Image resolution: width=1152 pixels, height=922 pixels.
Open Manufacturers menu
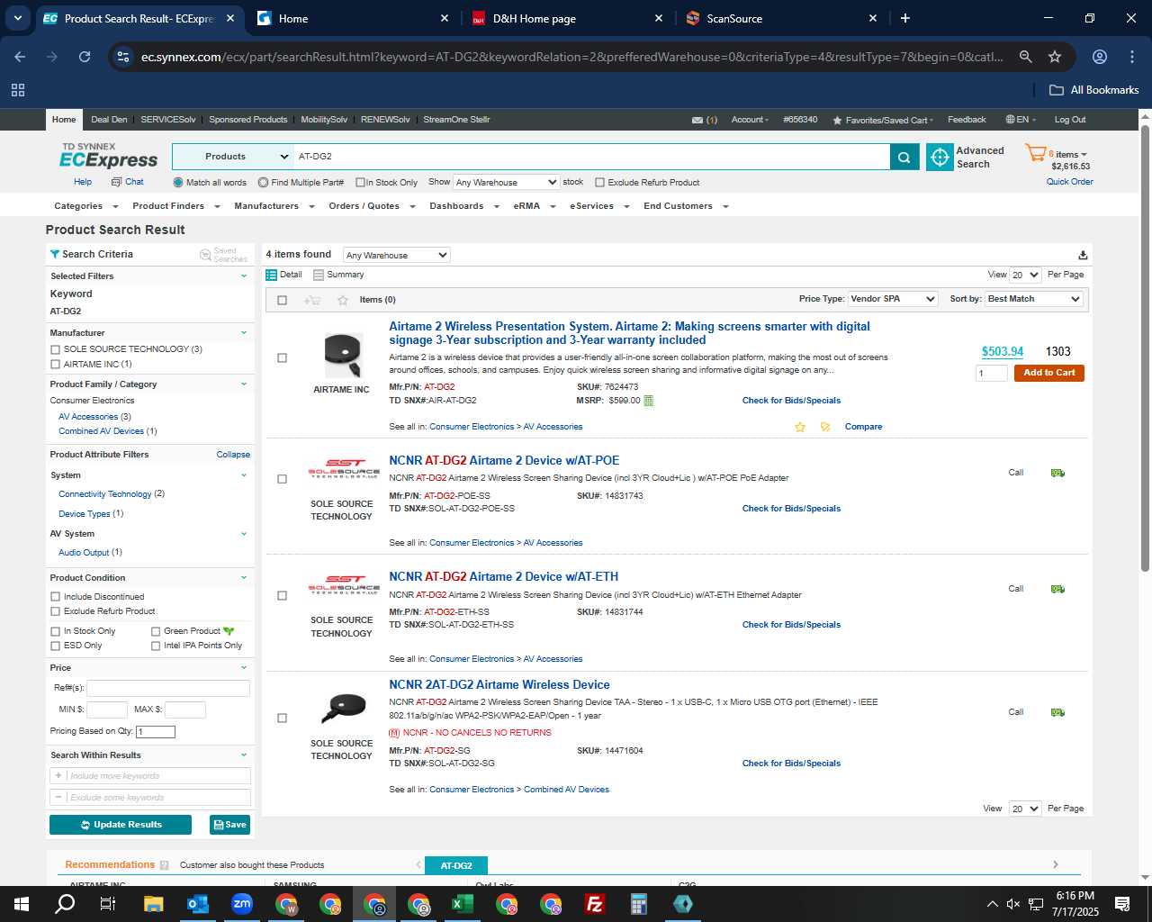point(274,206)
